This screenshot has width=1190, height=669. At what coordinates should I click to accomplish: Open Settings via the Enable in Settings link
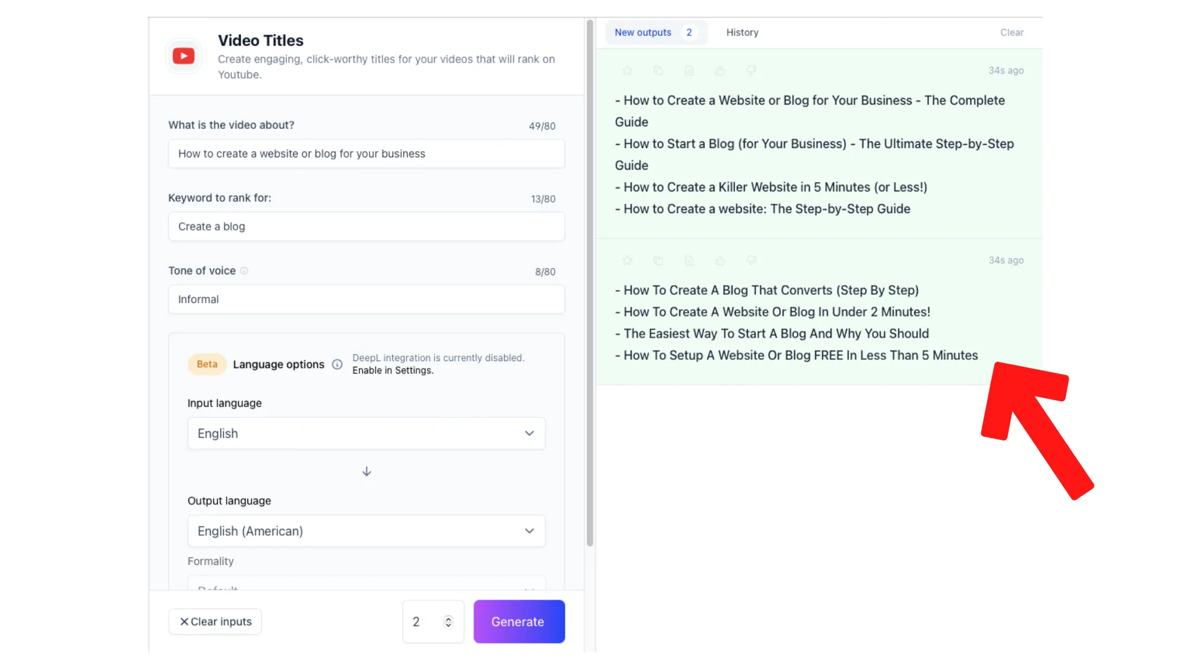pyautogui.click(x=392, y=370)
